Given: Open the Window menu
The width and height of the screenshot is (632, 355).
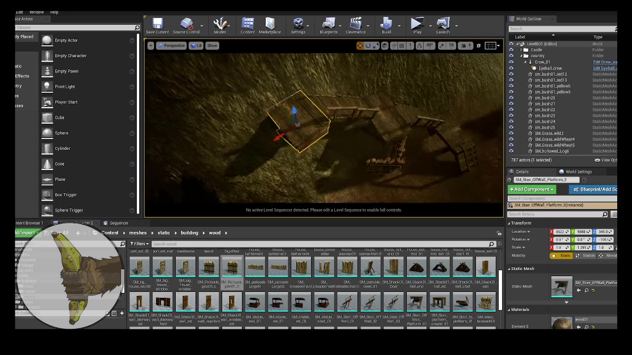Looking at the screenshot, I should [x=37, y=12].
